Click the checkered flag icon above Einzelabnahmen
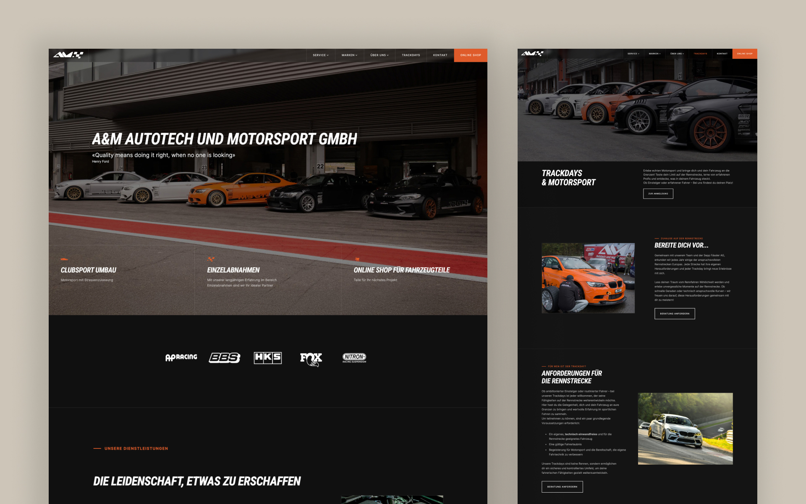Screen dimensions: 806x504 [x=211, y=259]
